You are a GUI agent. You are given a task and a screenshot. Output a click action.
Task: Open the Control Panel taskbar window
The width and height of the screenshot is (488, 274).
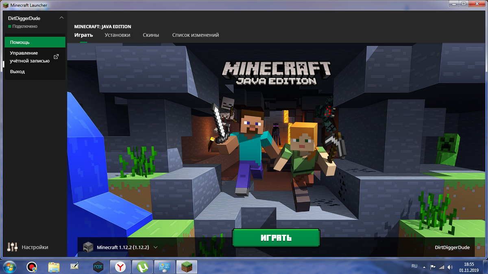click(x=165, y=267)
